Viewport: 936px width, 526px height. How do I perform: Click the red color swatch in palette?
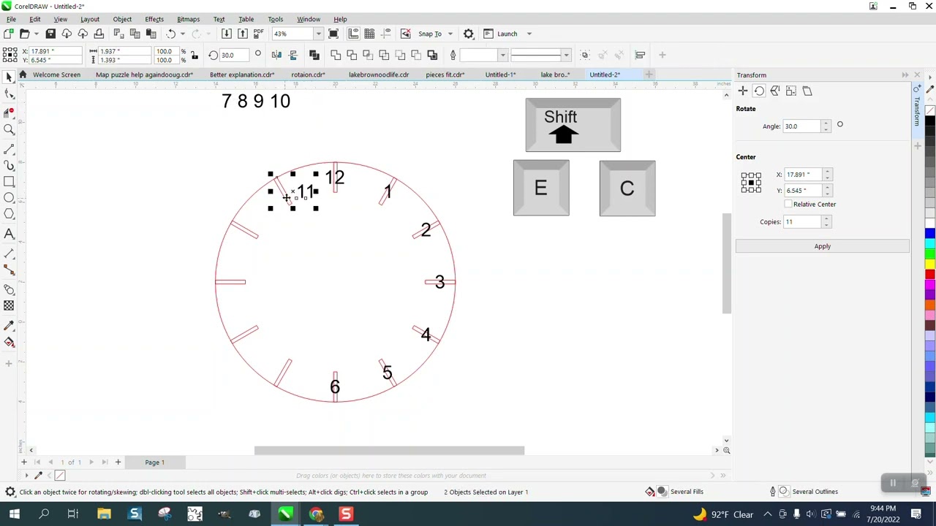click(x=930, y=275)
